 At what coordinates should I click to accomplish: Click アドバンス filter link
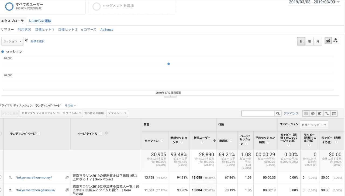[x=291, y=114]
